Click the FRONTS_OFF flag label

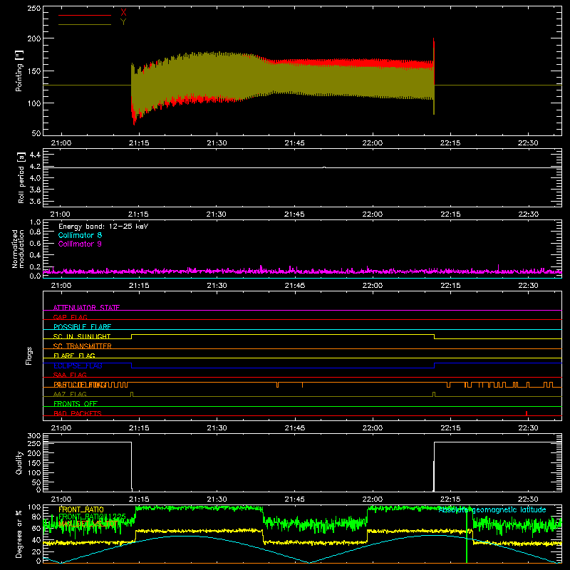tap(76, 404)
